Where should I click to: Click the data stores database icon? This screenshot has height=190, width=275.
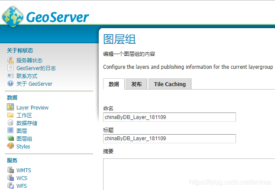(x=10, y=123)
